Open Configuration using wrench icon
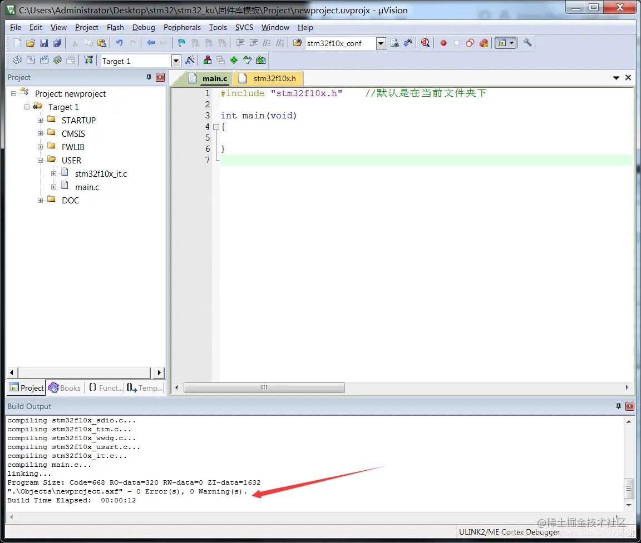Viewport: 641px width, 543px height. pyautogui.click(x=527, y=43)
